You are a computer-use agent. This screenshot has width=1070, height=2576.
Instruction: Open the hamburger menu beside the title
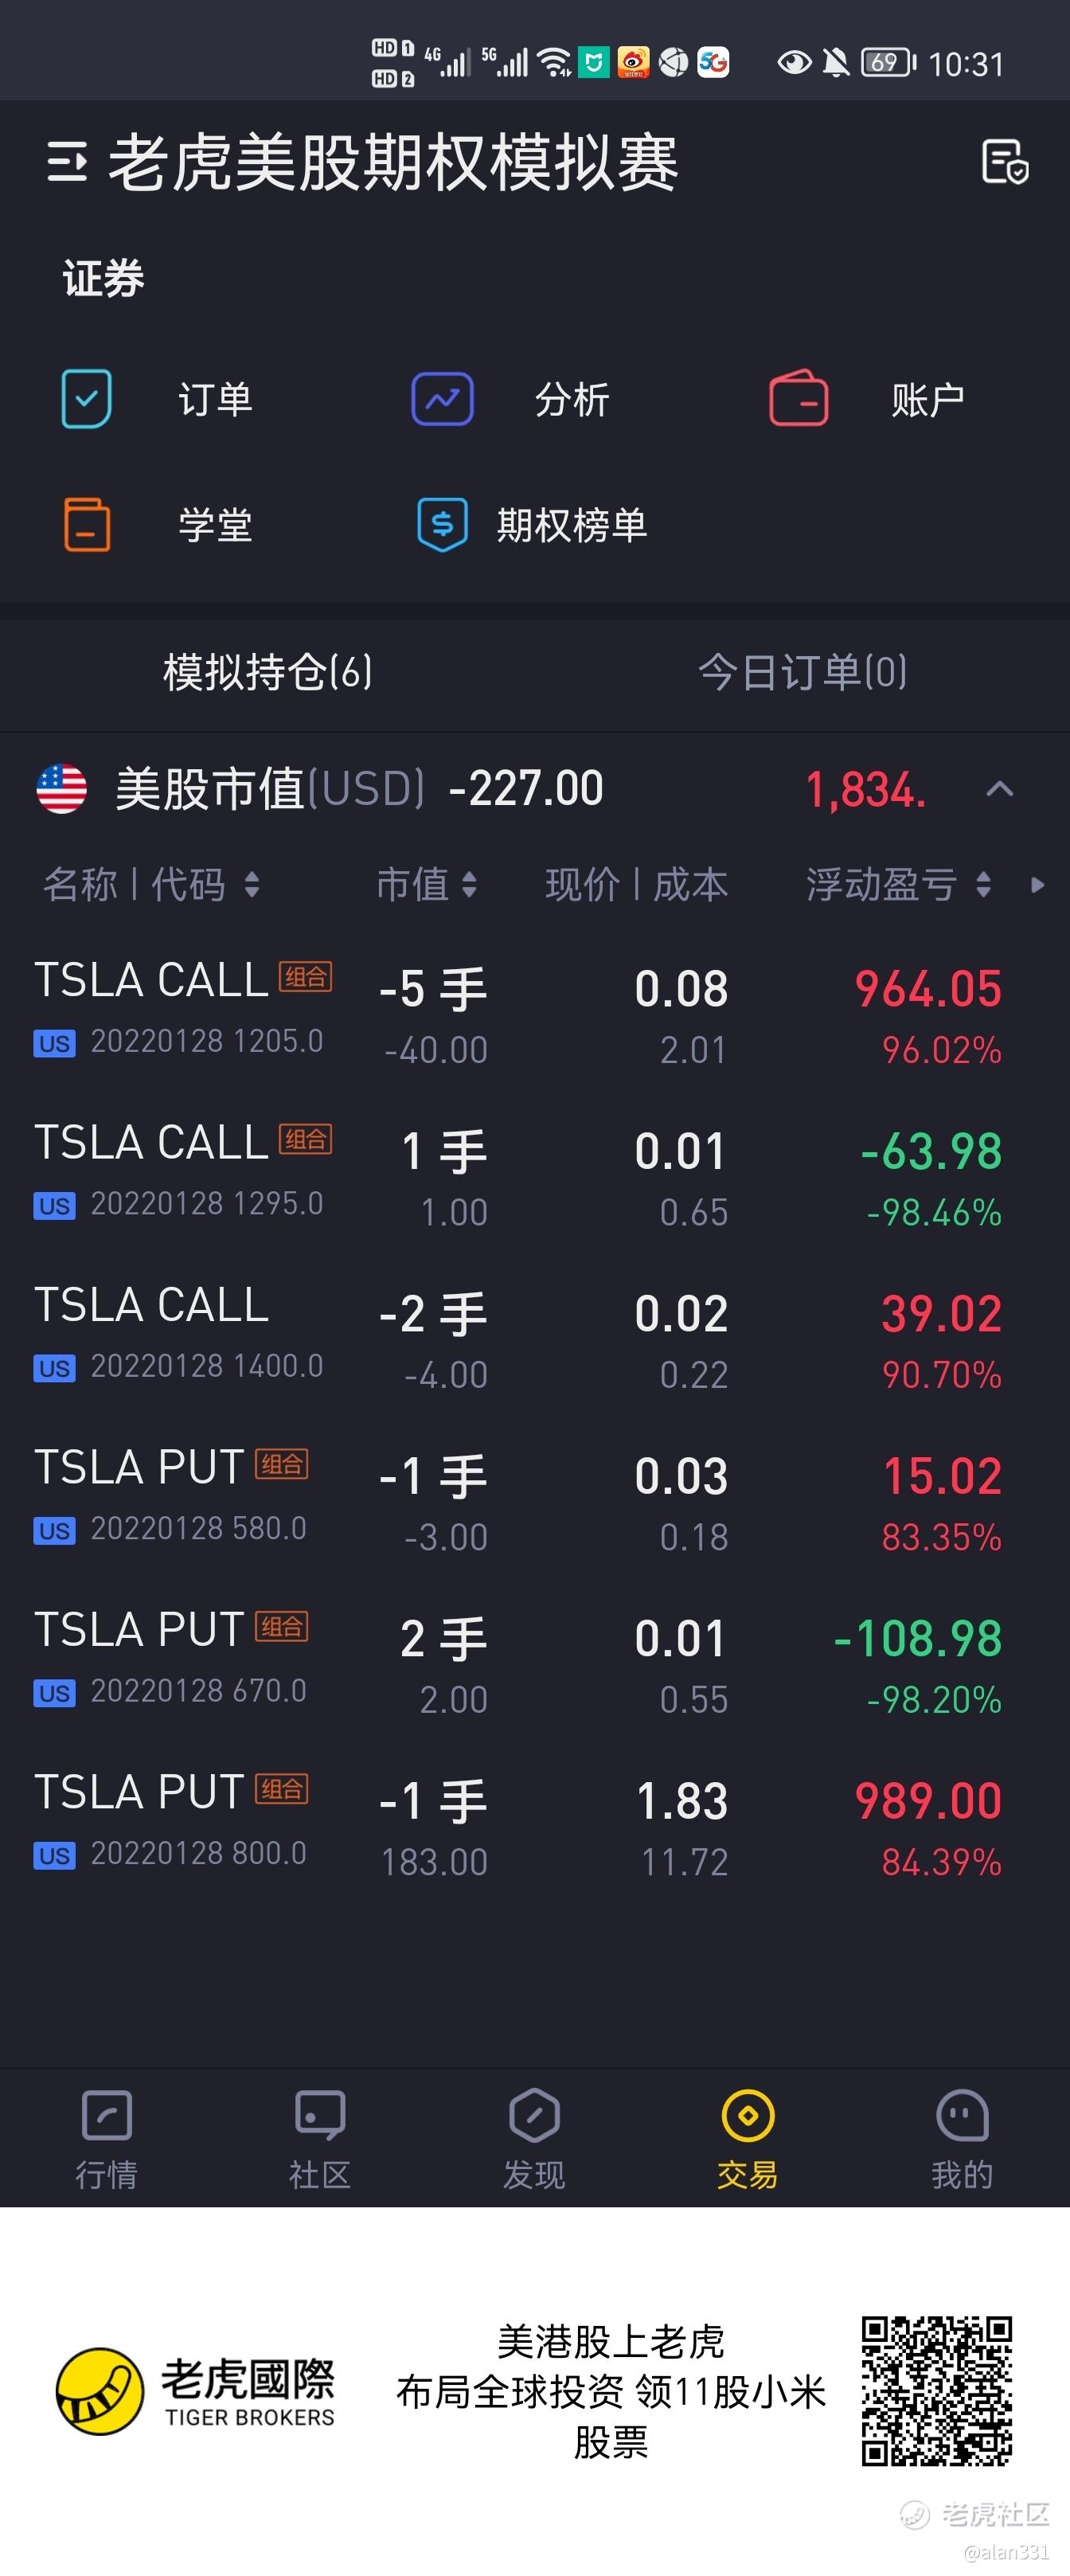[x=67, y=162]
